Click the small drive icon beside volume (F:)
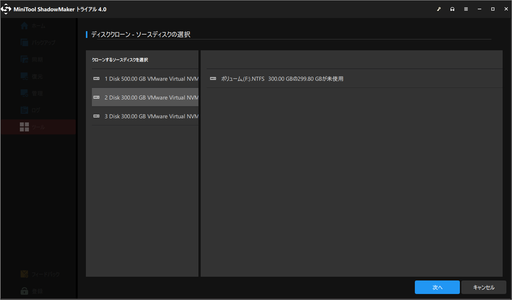This screenshot has width=512, height=300. coord(213,78)
